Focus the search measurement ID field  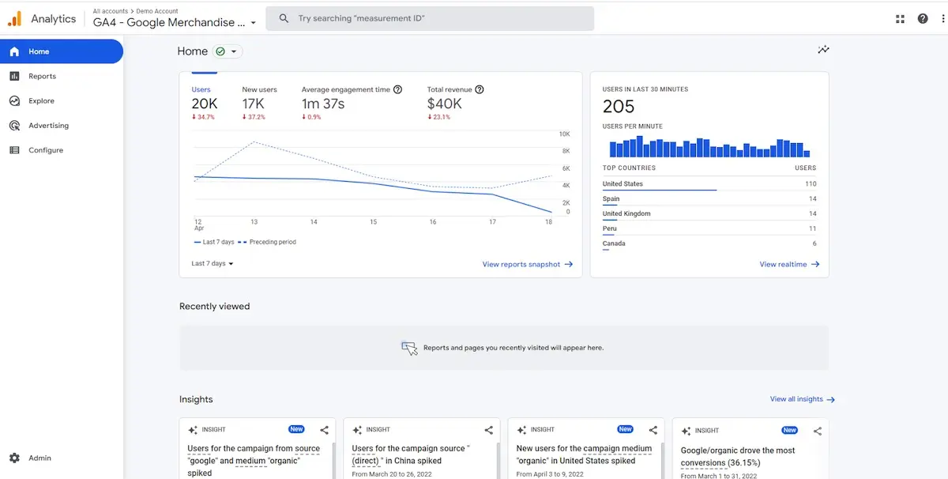430,18
